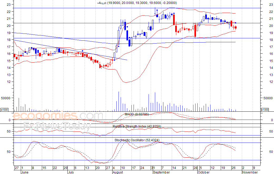Click date tick 19 in October

tap(223, 168)
